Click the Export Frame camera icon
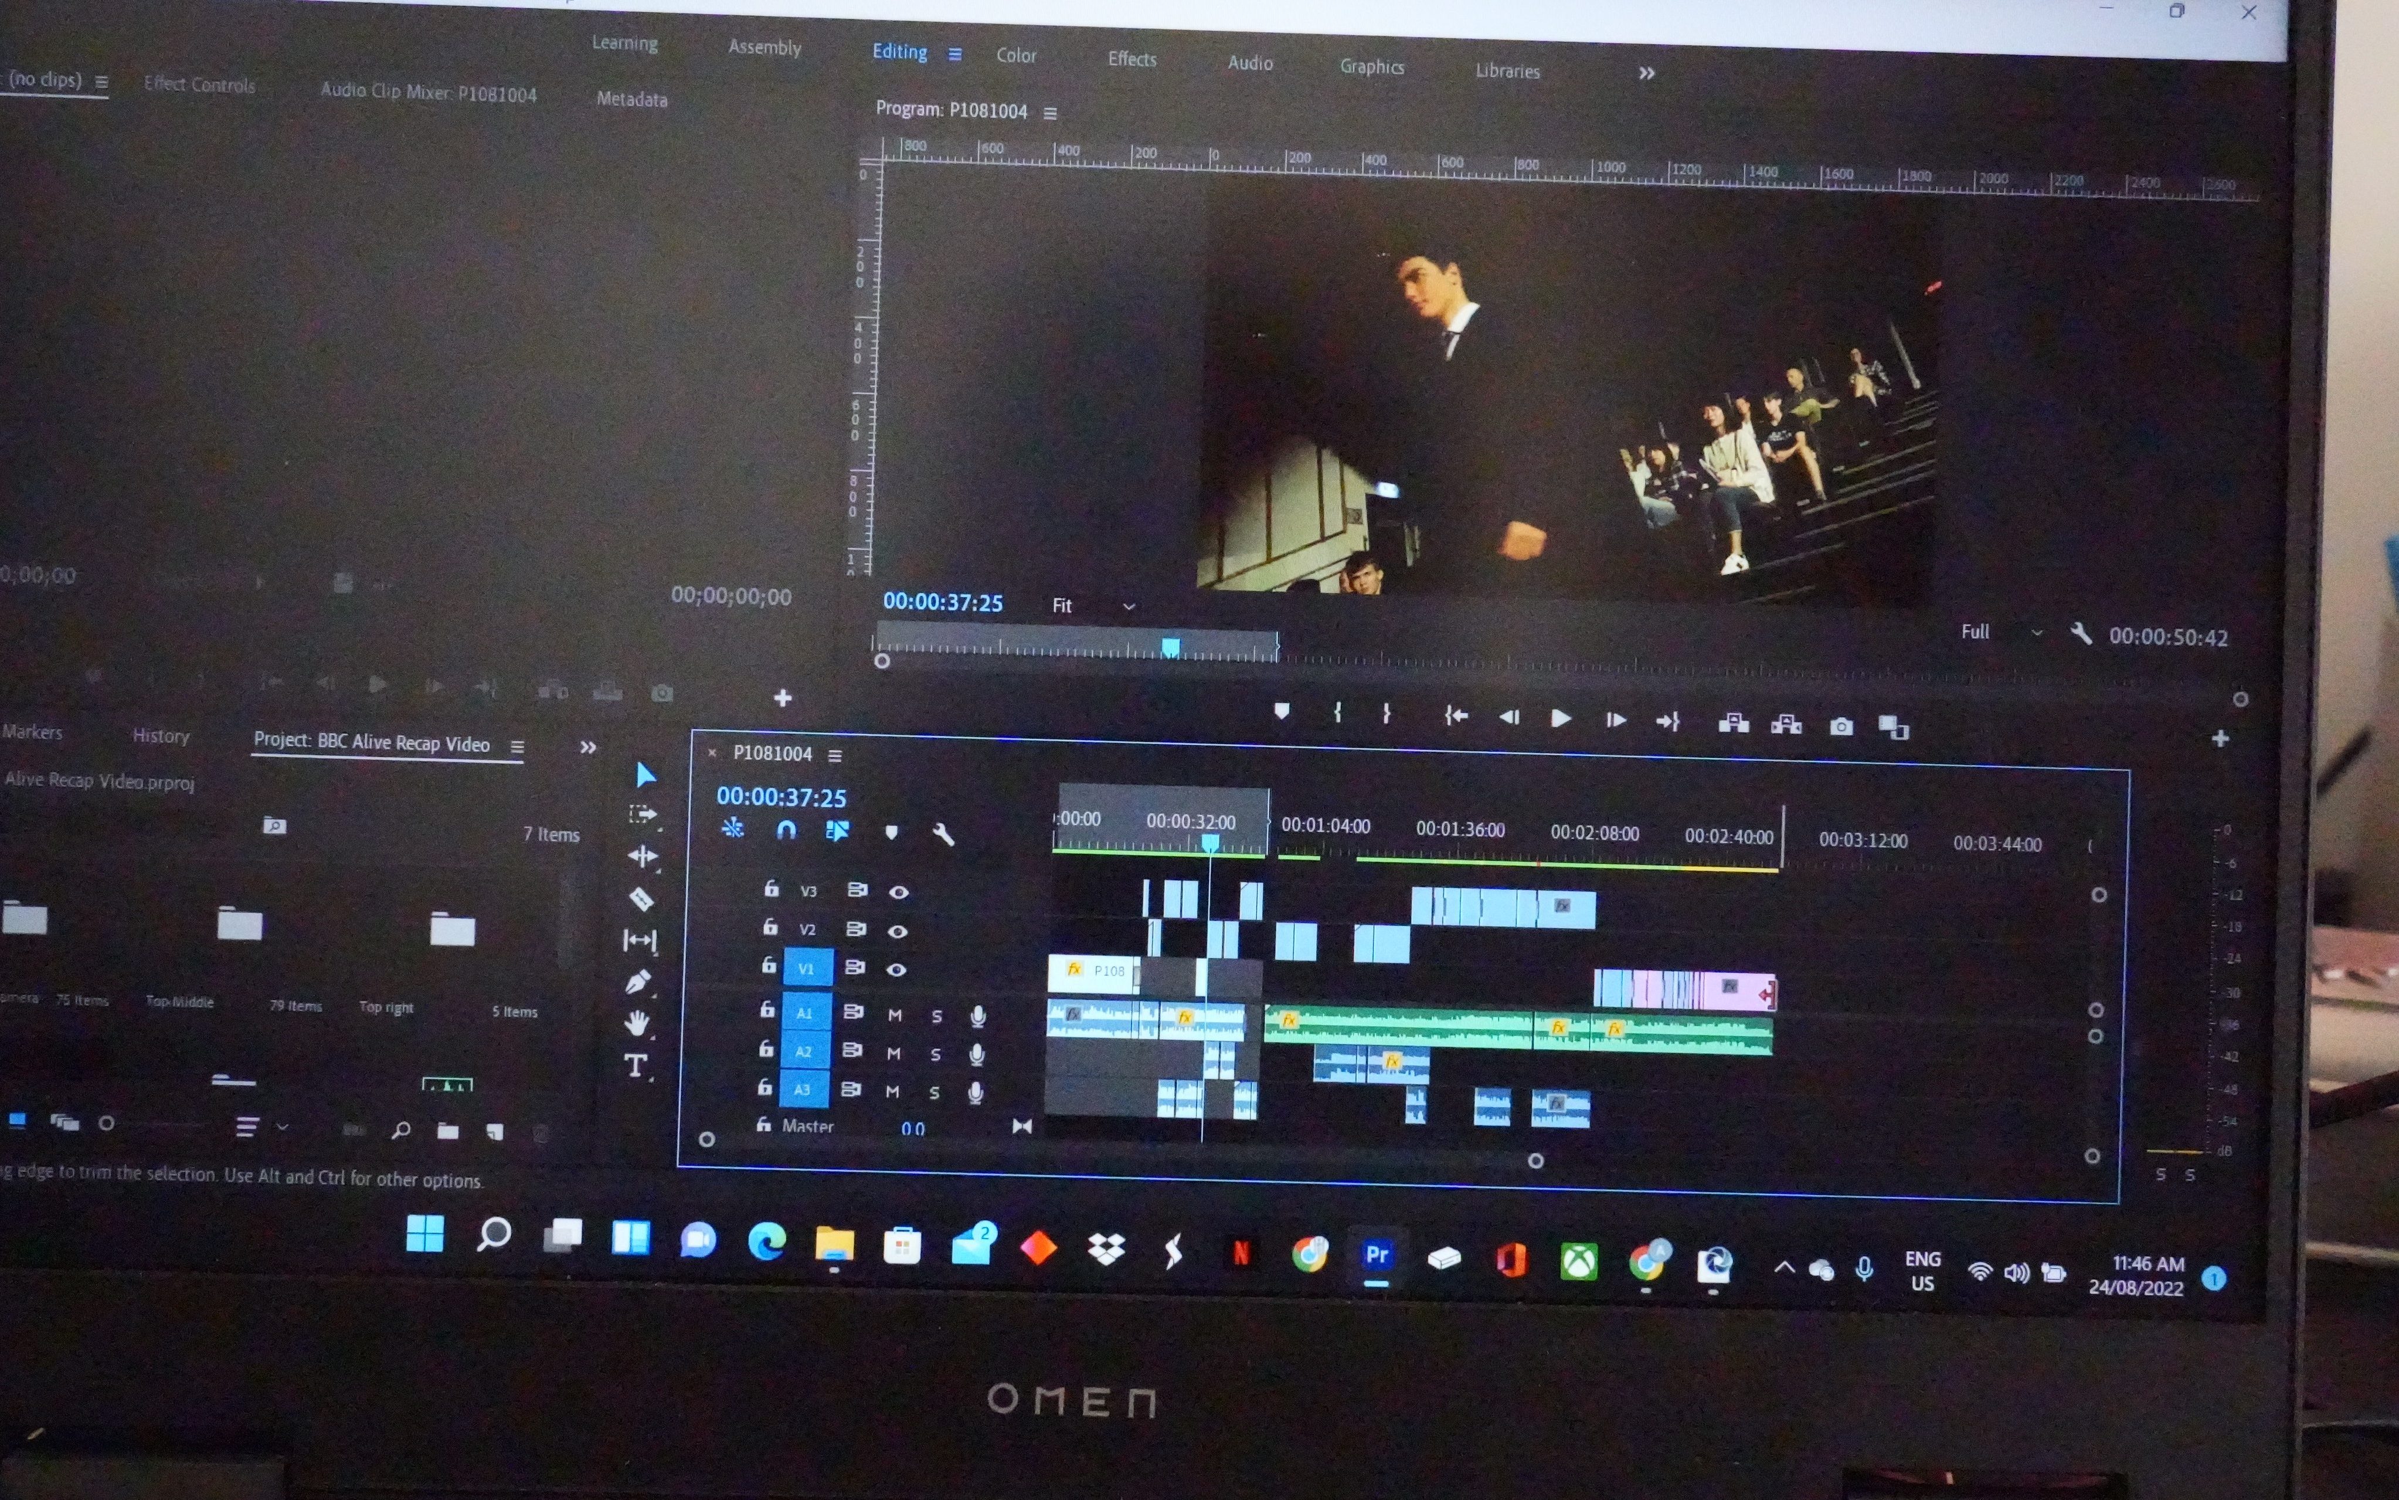Viewport: 2399px width, 1500px height. tap(1841, 726)
